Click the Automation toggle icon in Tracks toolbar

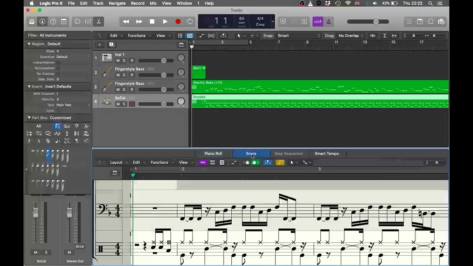(x=201, y=35)
